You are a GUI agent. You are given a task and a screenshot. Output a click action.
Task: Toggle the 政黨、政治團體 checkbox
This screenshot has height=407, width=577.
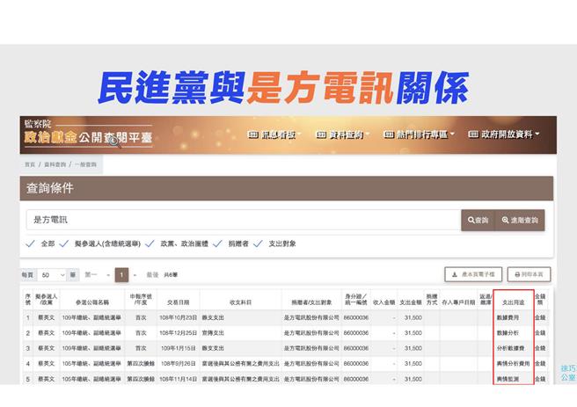pyautogui.click(x=150, y=243)
